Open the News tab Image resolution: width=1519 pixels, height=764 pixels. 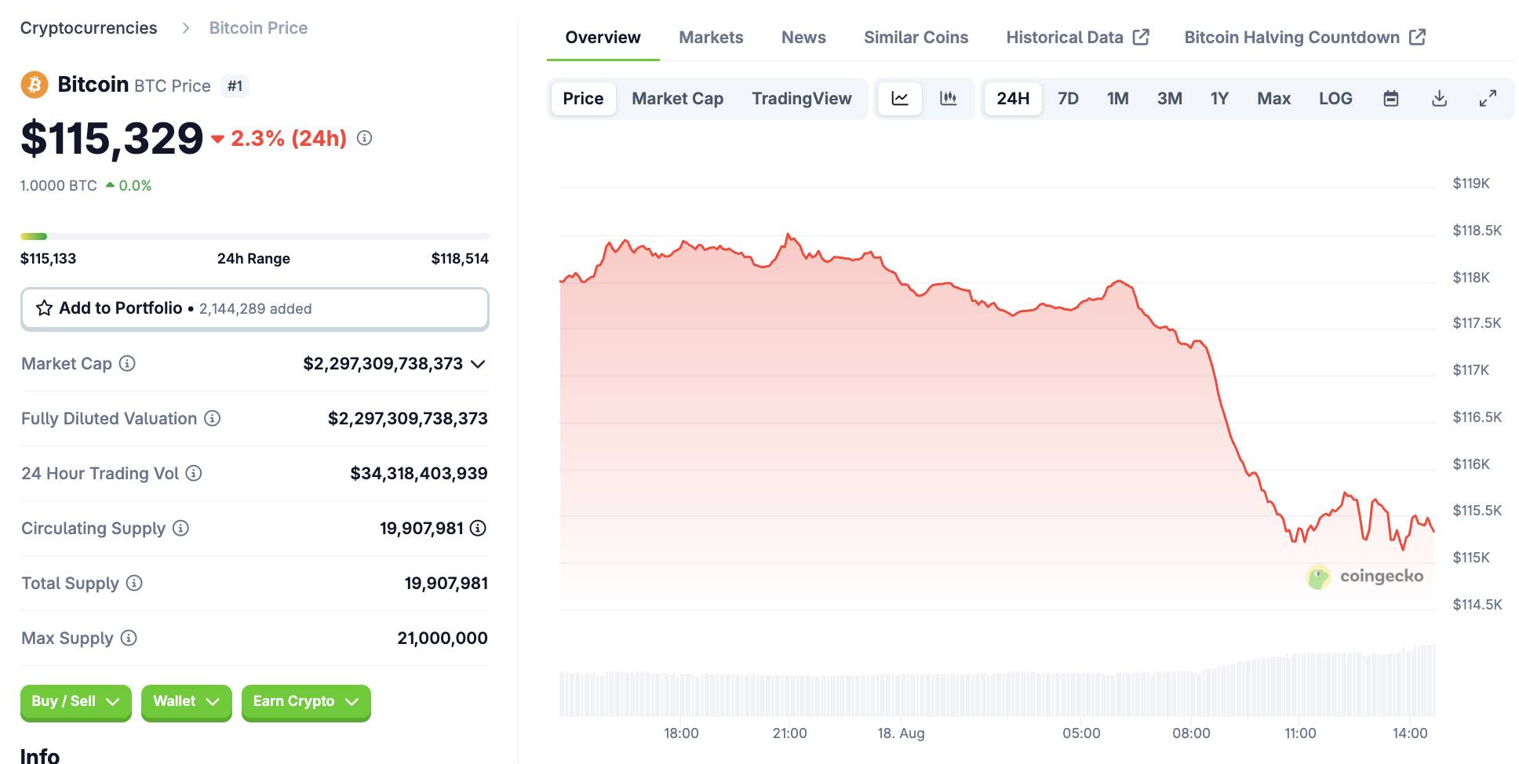[x=803, y=38]
